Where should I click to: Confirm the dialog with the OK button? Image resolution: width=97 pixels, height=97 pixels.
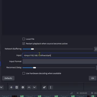point(93,78)
